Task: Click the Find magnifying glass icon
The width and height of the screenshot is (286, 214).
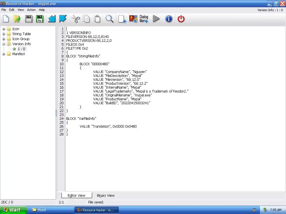Action: pos(109,19)
